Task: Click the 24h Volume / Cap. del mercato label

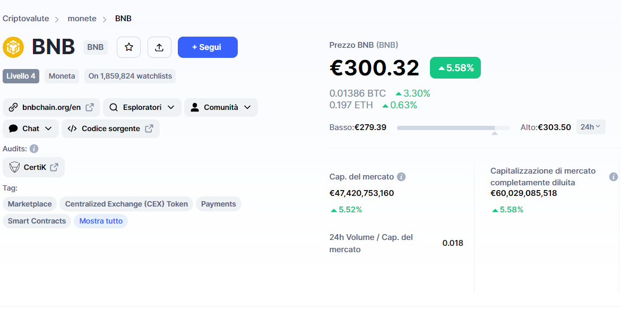Action: [371, 243]
